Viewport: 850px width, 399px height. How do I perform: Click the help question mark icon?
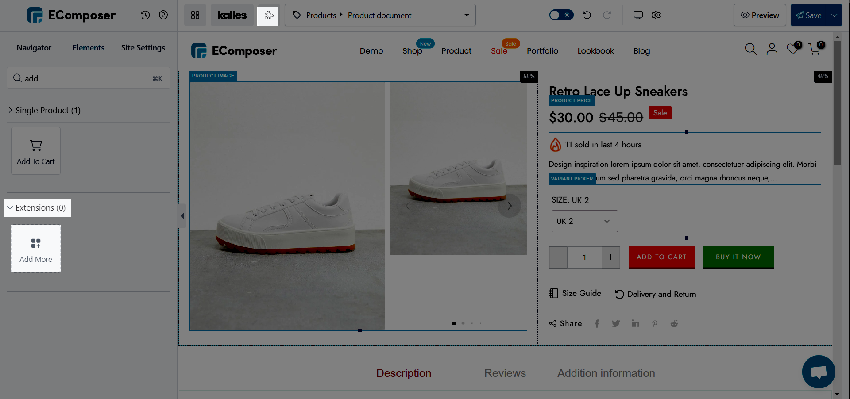click(163, 15)
